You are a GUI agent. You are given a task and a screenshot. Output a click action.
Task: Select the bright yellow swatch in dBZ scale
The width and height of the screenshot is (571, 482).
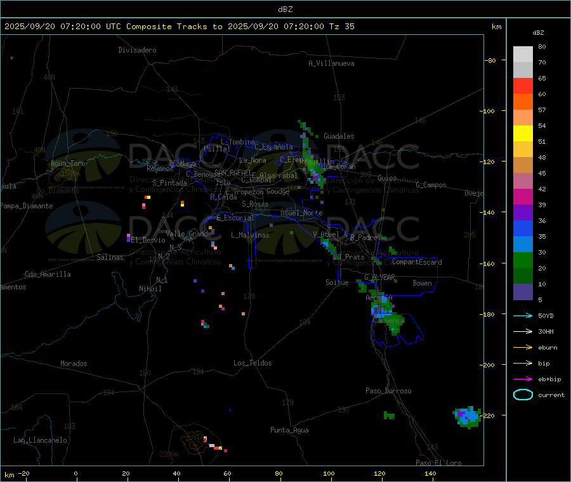tap(523, 134)
